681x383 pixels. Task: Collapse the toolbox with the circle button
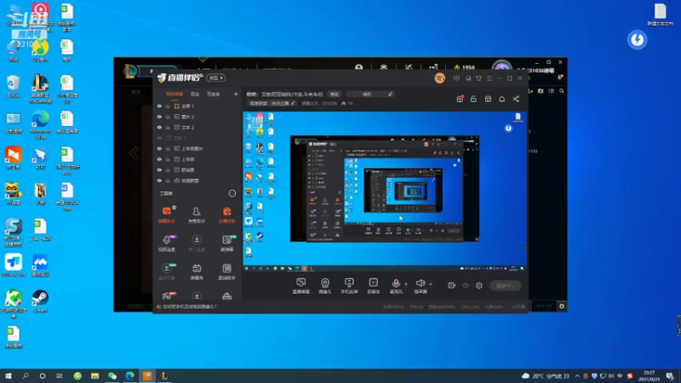click(232, 193)
